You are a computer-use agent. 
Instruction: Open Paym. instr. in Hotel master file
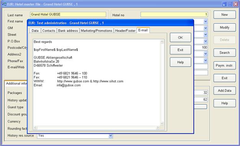click(x=225, y=66)
